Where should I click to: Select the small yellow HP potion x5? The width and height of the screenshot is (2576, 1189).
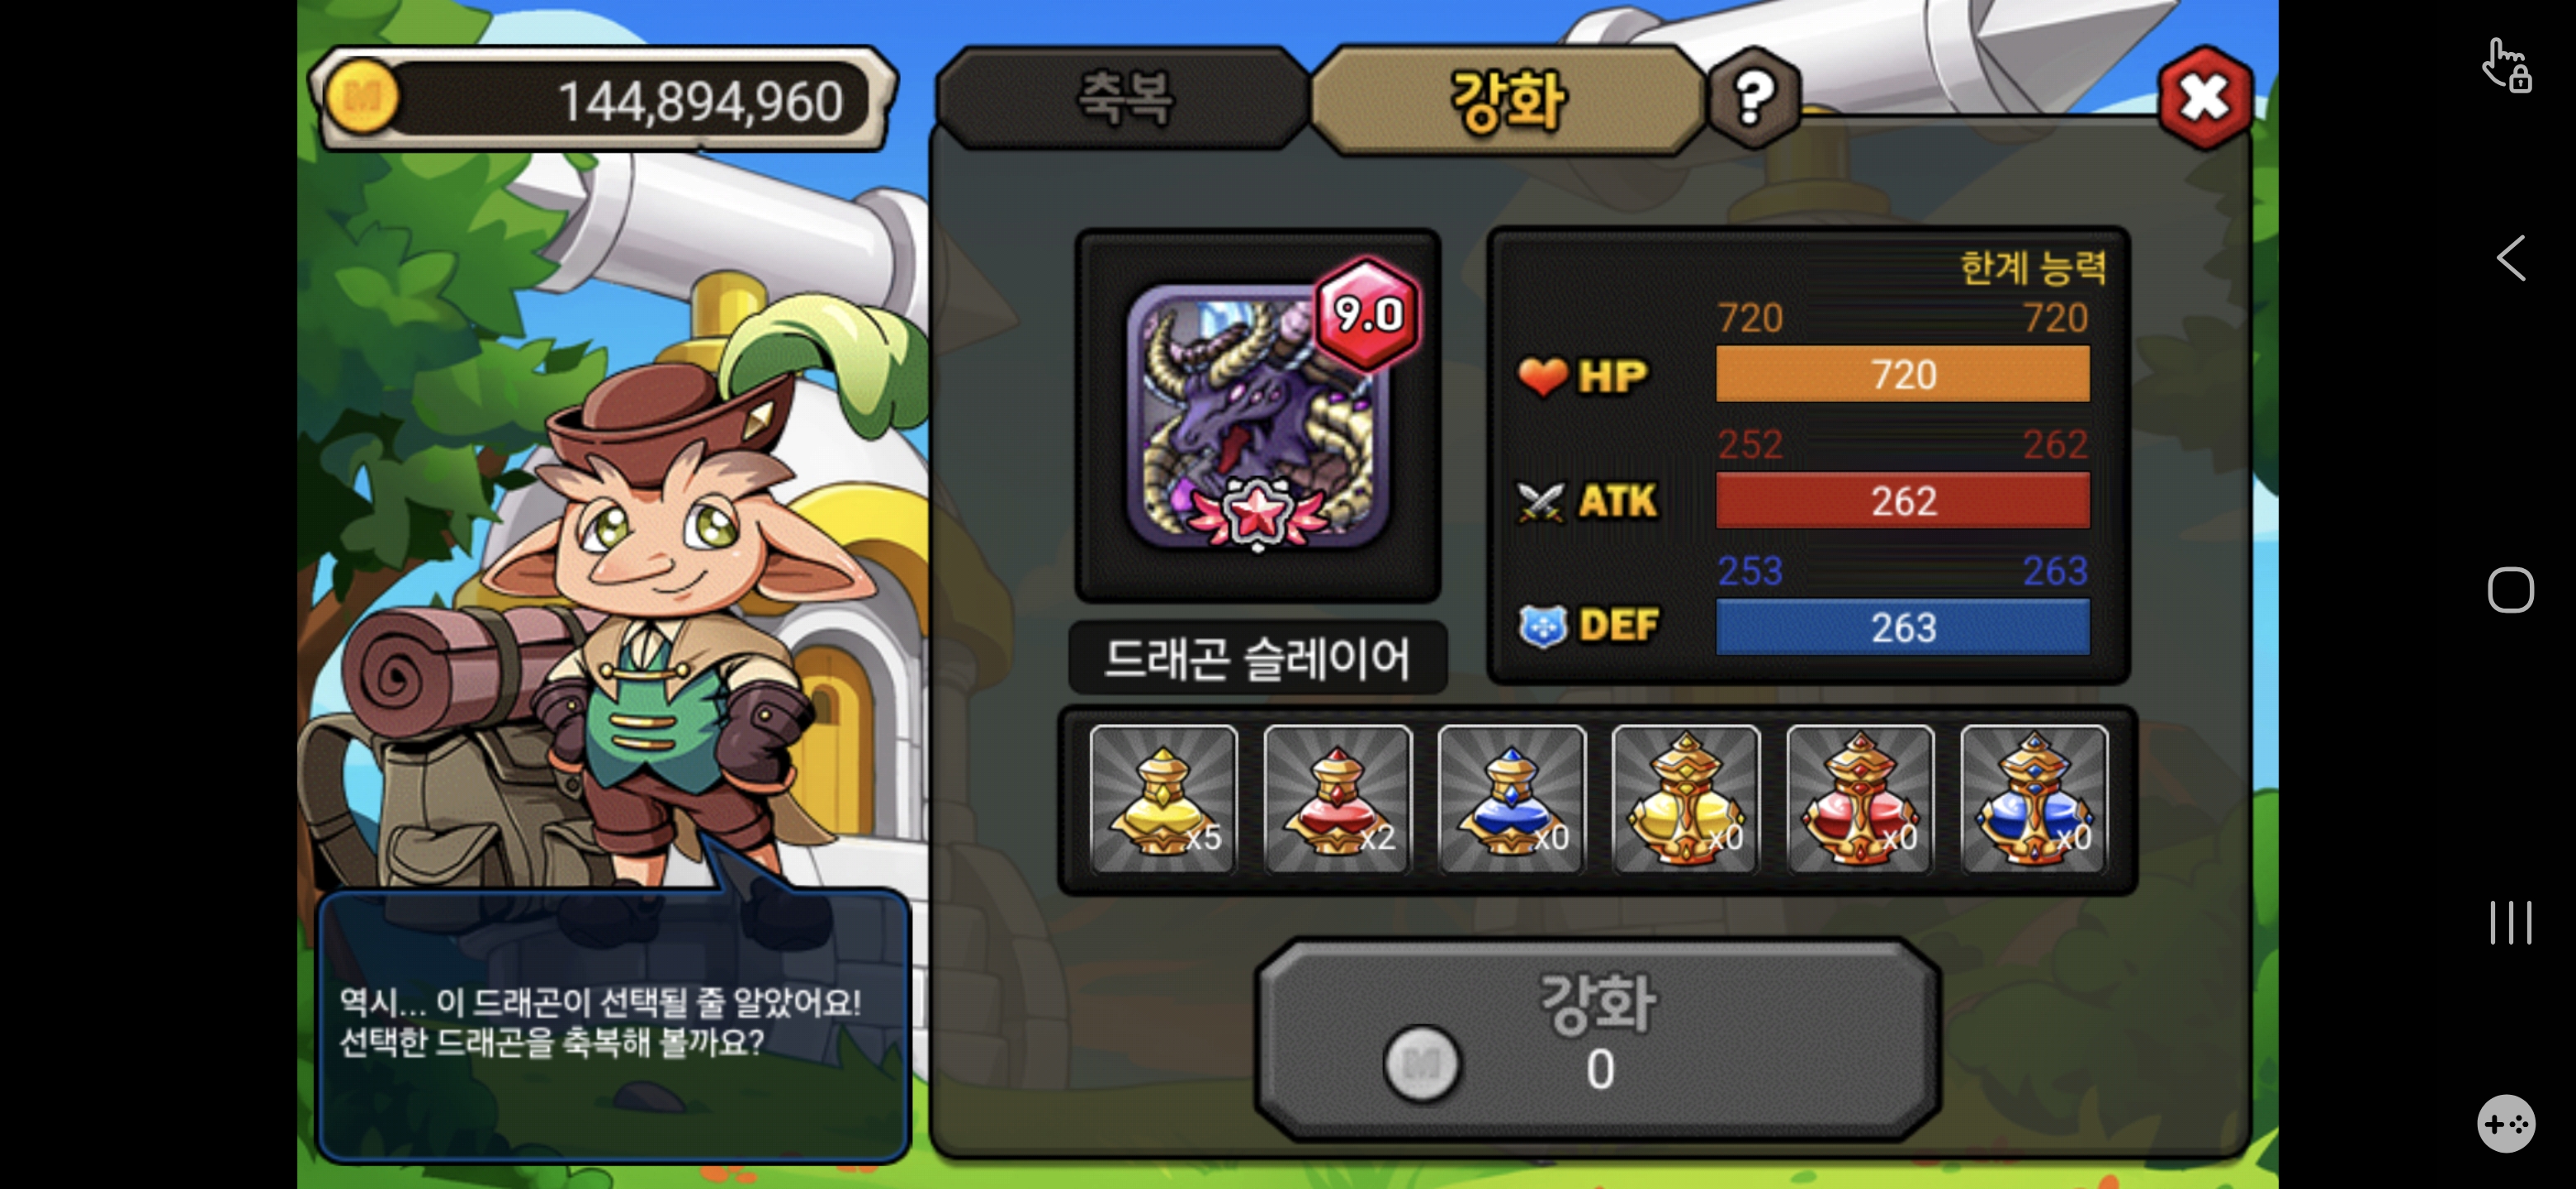(x=1163, y=799)
